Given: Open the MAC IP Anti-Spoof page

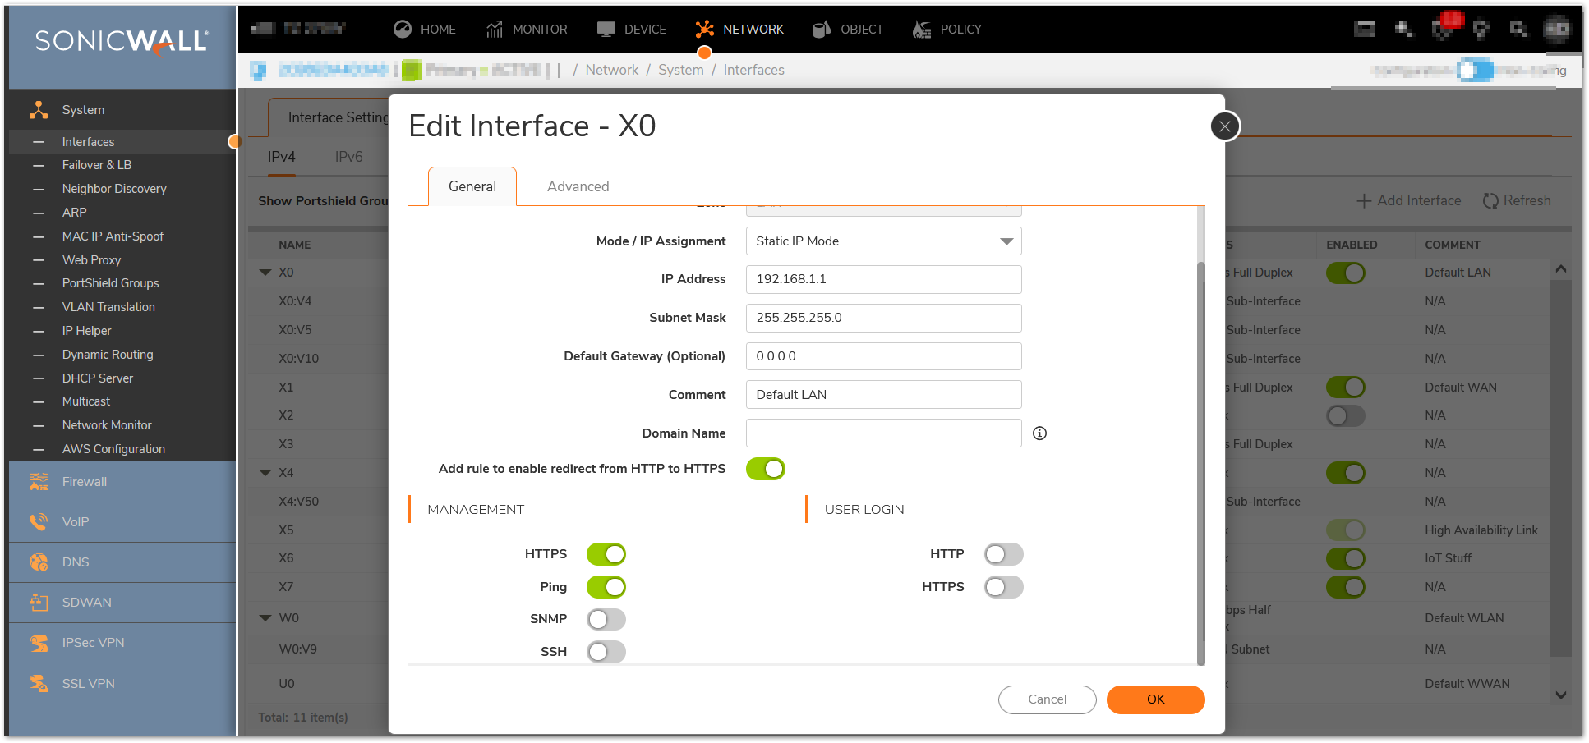Looking at the screenshot, I should tap(113, 236).
